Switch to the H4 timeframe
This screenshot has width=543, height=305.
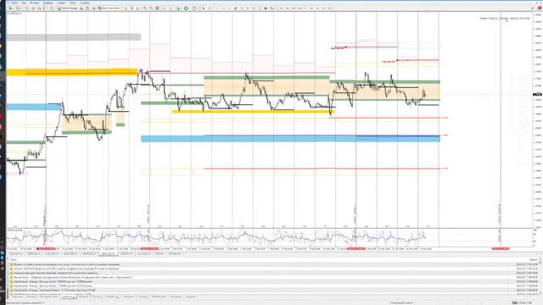[x=311, y=8]
